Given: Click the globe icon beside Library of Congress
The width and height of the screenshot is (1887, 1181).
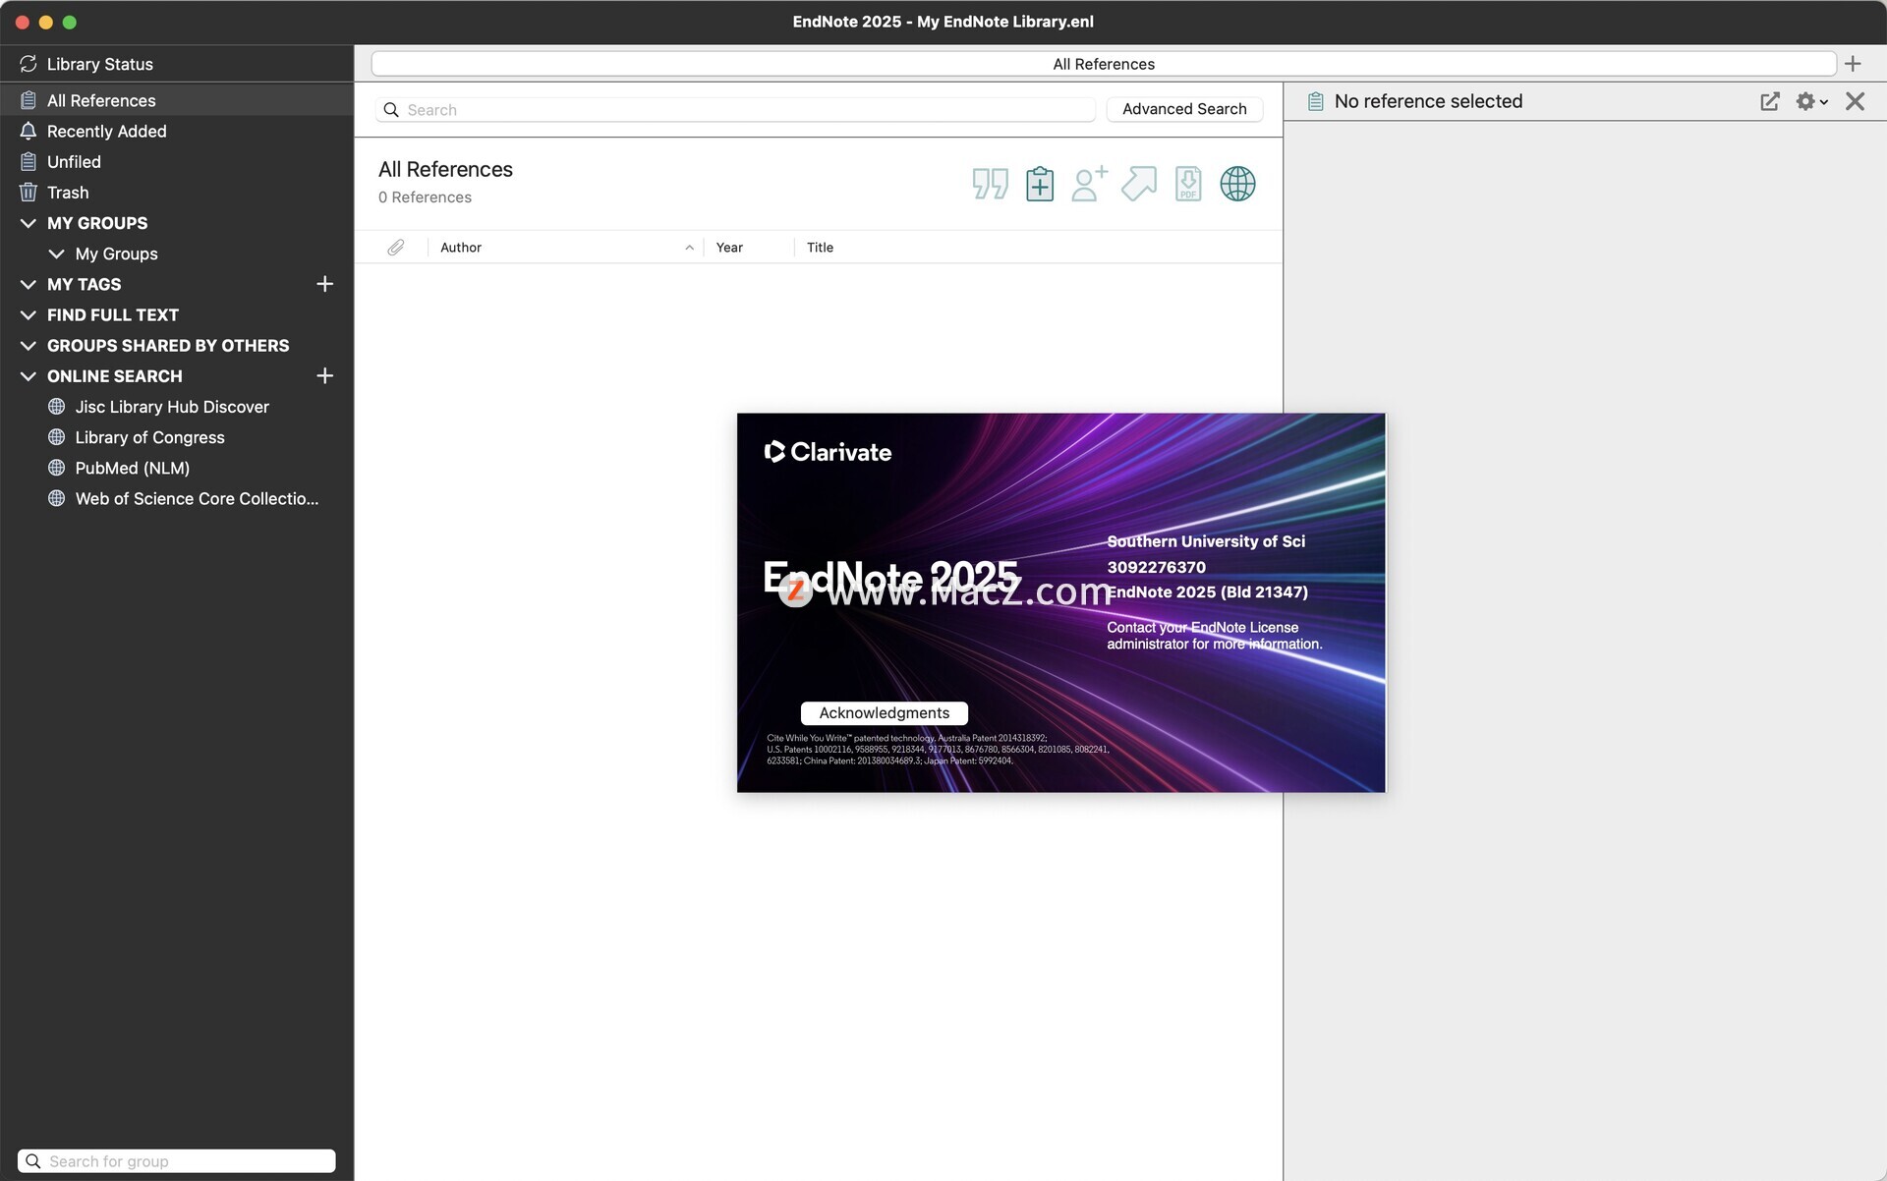Looking at the screenshot, I should point(56,437).
